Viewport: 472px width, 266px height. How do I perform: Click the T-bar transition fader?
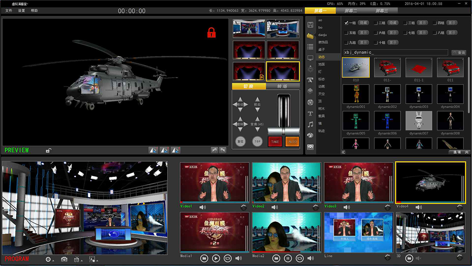pyautogui.click(x=284, y=131)
